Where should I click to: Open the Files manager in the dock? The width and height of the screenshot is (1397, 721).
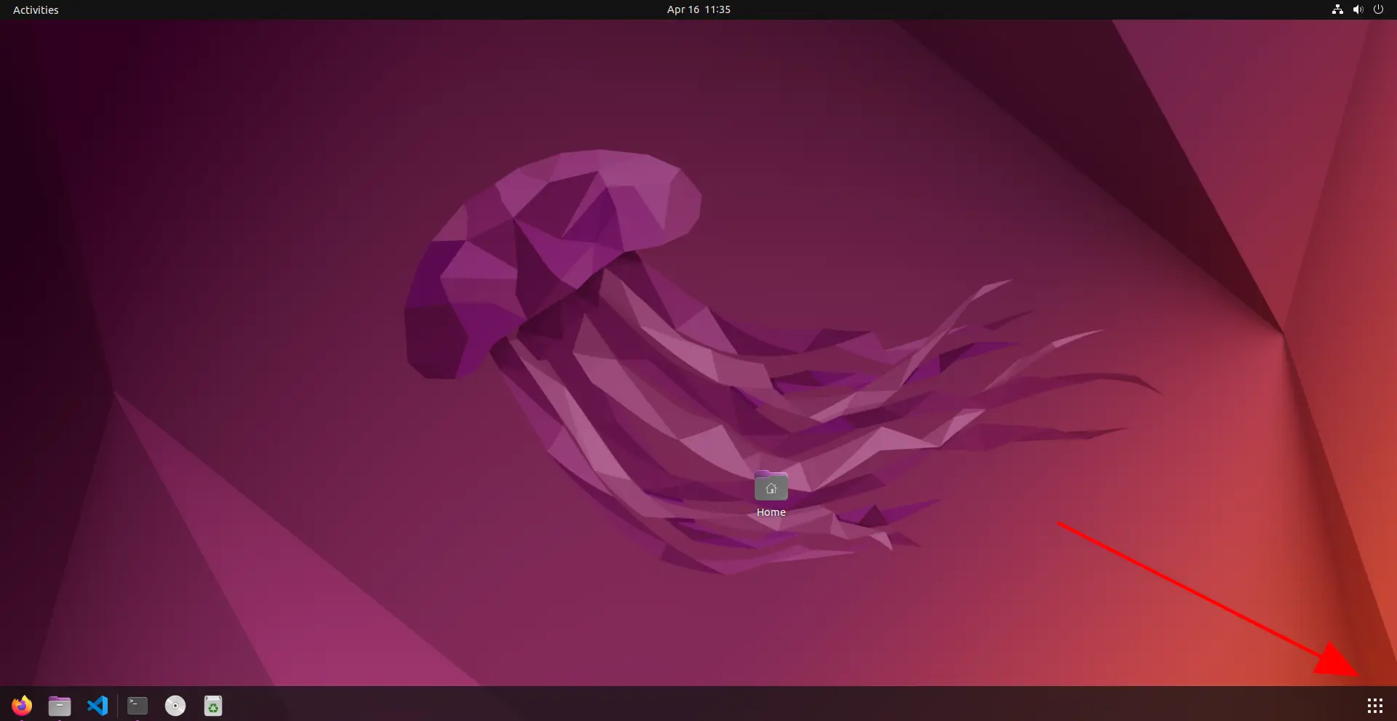point(60,705)
